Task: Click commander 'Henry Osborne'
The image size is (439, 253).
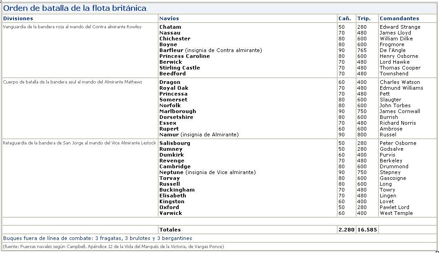Action: 399,56
